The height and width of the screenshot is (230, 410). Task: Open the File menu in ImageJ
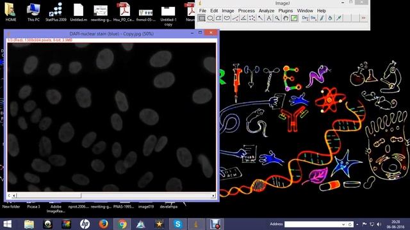coord(202,11)
